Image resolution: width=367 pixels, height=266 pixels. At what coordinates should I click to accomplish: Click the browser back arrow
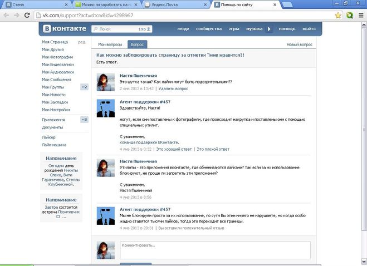[6, 15]
